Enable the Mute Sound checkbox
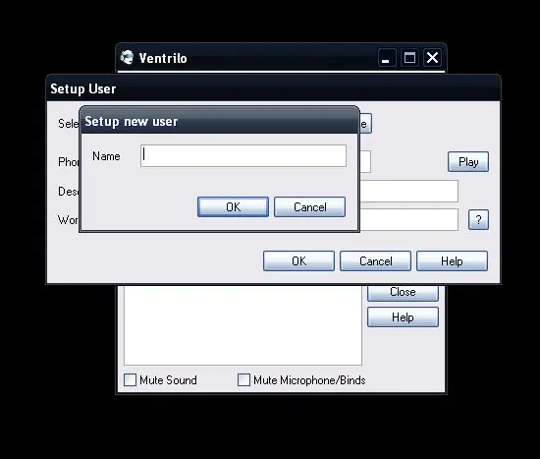Image resolution: width=540 pixels, height=459 pixels. click(x=130, y=379)
